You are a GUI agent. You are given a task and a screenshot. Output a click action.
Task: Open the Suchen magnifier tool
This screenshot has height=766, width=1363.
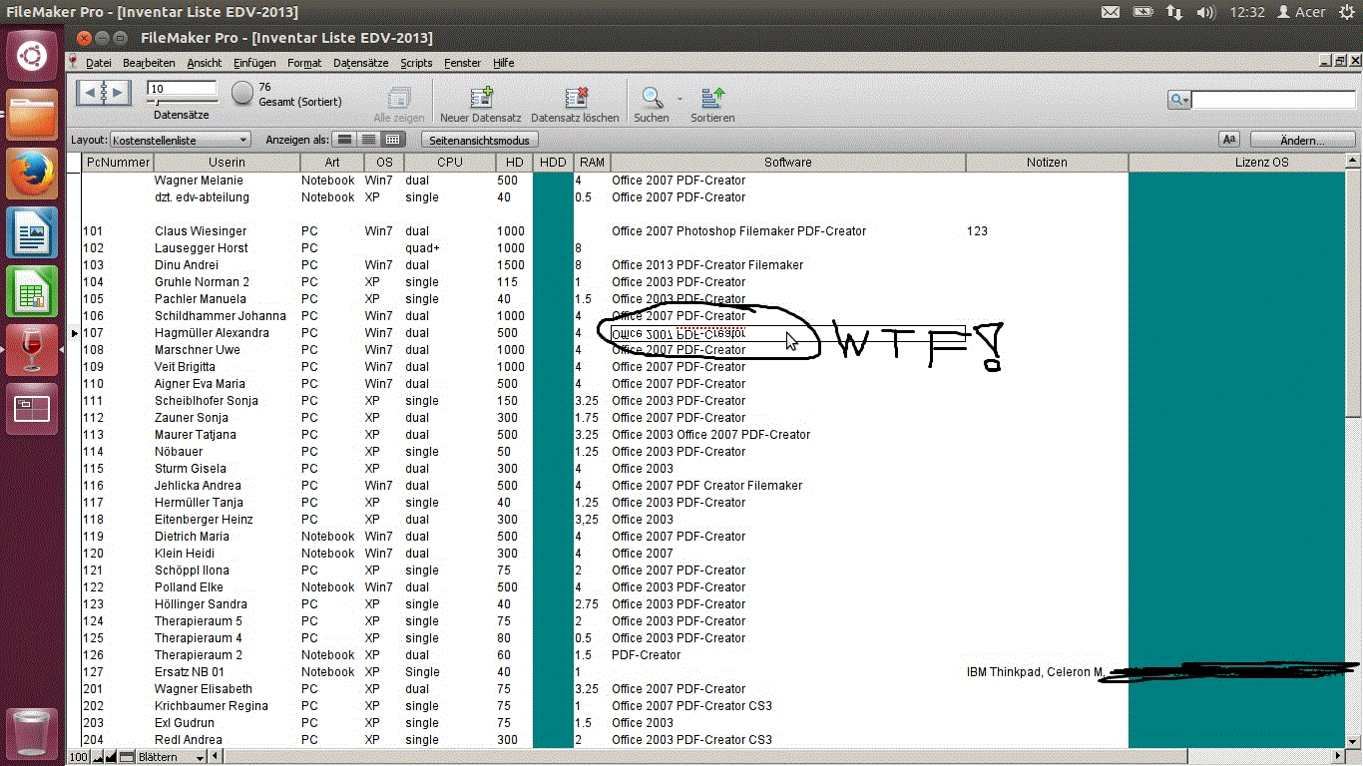pyautogui.click(x=653, y=97)
